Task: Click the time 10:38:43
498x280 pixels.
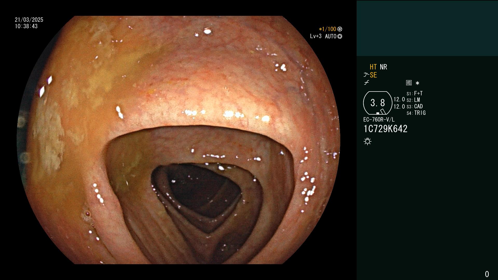Action: pyautogui.click(x=26, y=26)
